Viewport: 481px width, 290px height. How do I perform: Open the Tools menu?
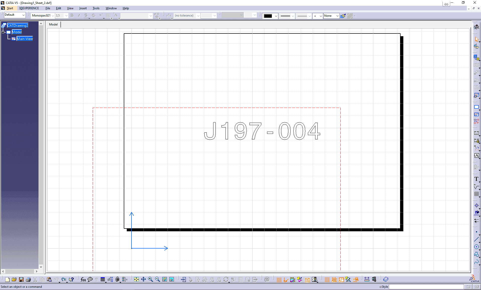point(96,8)
